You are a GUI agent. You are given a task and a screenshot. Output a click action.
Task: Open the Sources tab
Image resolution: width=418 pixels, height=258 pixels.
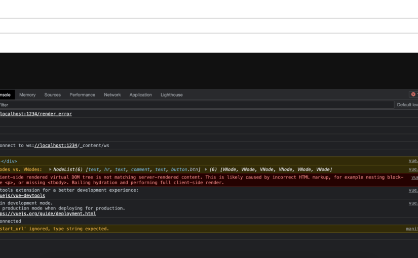click(52, 95)
